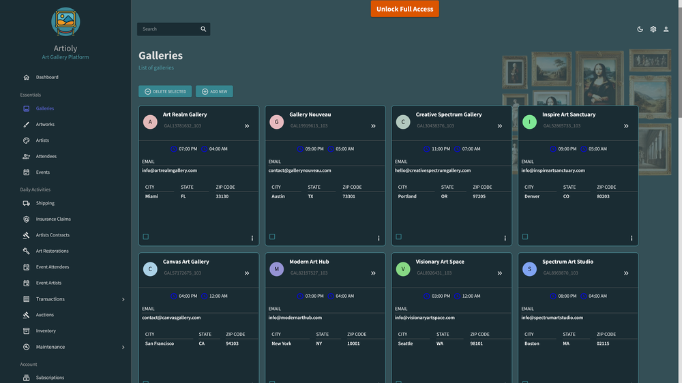Open Visionary Art Space details arrow

click(500, 273)
